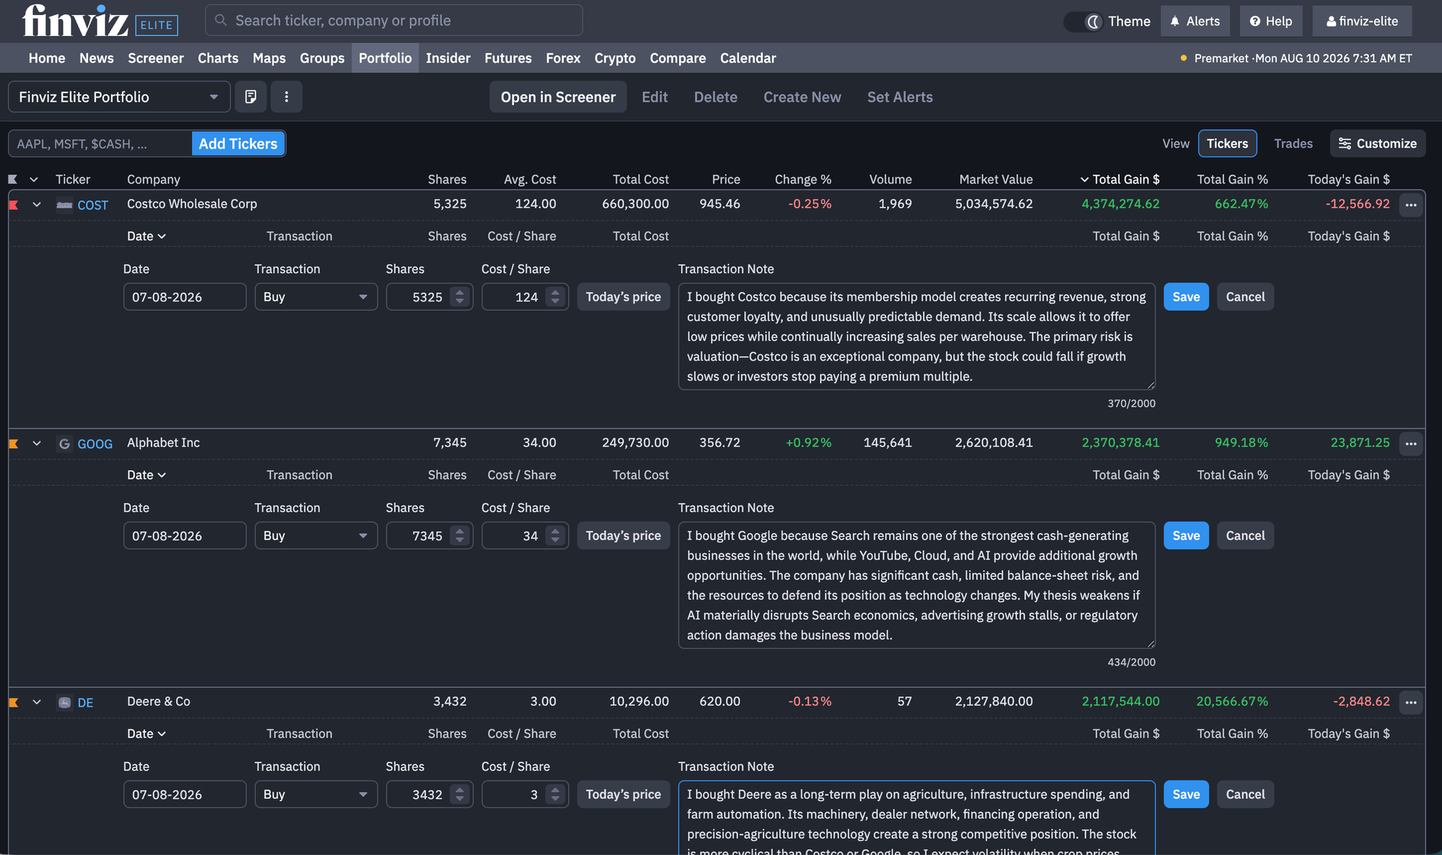The height and width of the screenshot is (855, 1442).
Task: Collapse the COST row chevron
Action: (x=37, y=205)
